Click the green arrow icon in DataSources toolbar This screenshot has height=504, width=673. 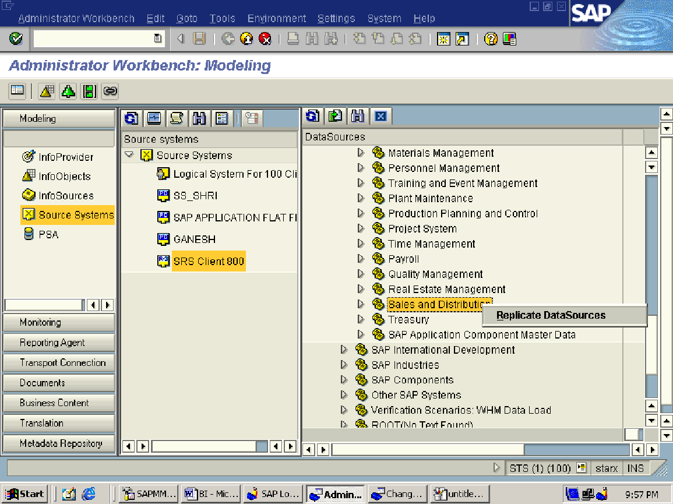coord(335,116)
